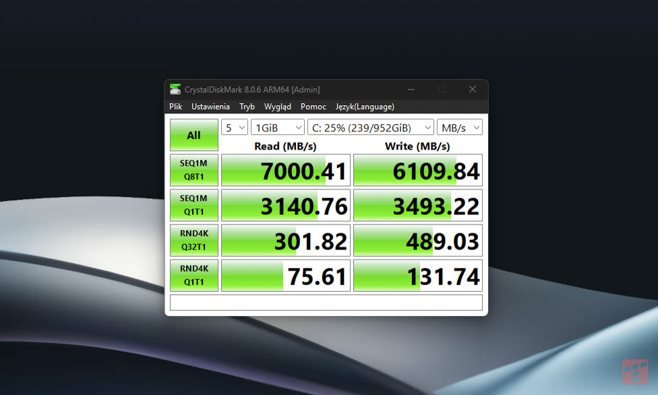Open the drive selector showing C: 25%

tap(370, 127)
